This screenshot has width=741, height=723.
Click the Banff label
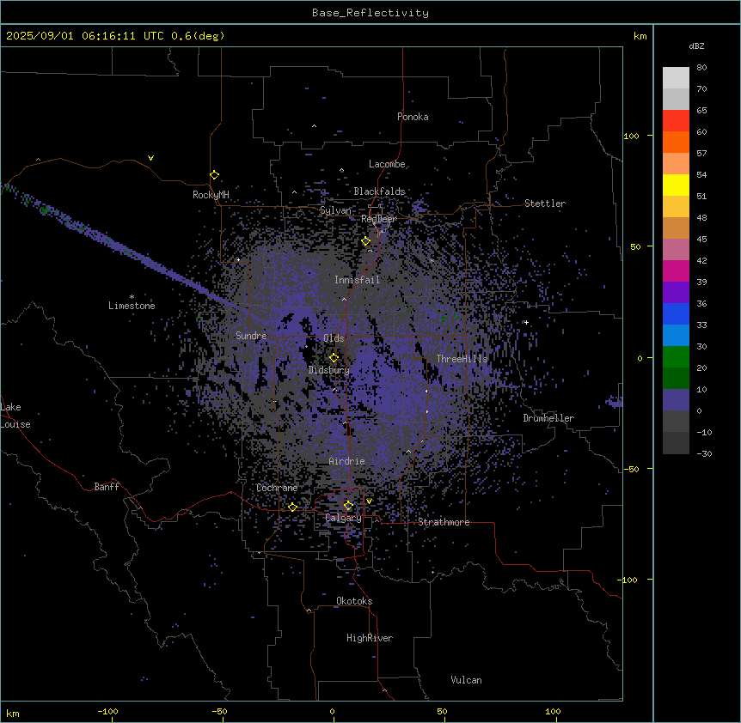(107, 487)
